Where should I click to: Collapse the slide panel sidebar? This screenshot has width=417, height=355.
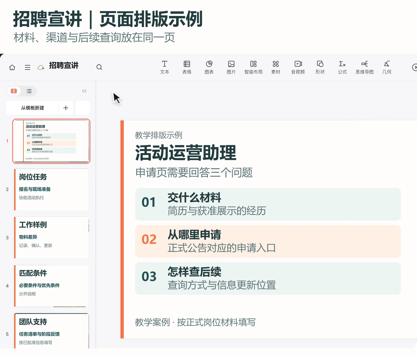pyautogui.click(x=84, y=91)
